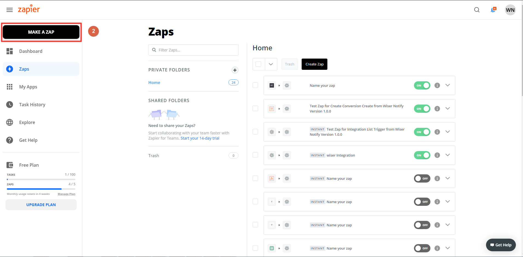Image resolution: width=523 pixels, height=257 pixels.
Task: View info for Create Conversion test zap
Action: [437, 109]
